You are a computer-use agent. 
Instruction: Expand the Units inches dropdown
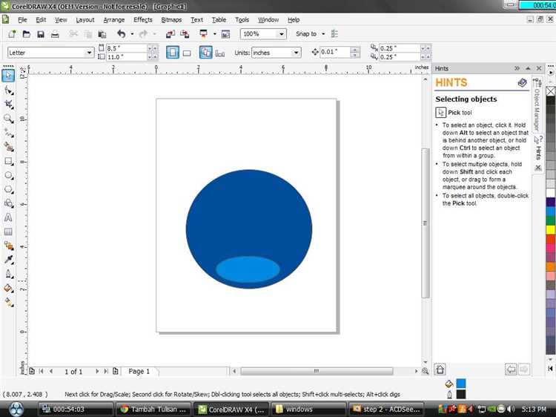coord(296,53)
